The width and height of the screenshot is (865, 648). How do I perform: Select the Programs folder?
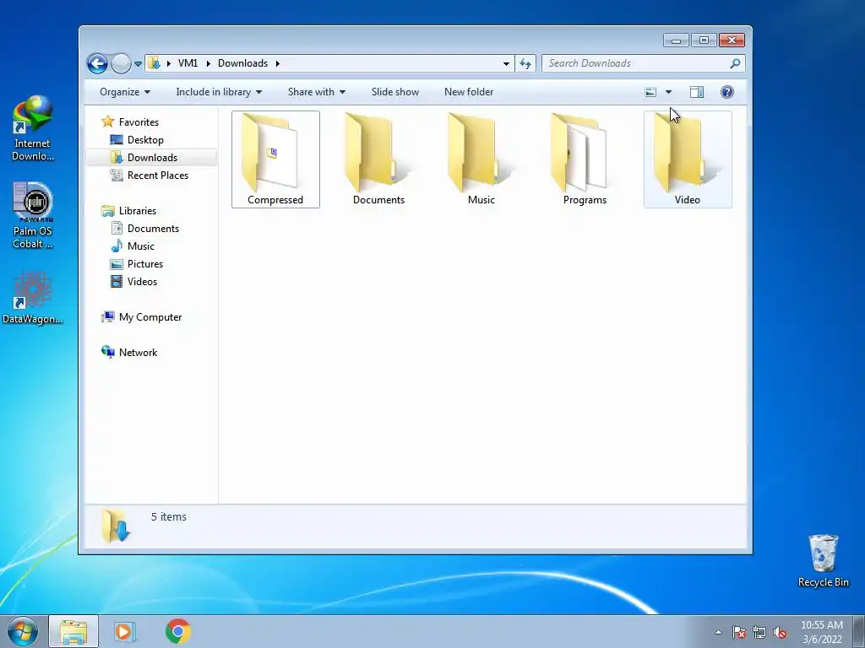(x=585, y=159)
